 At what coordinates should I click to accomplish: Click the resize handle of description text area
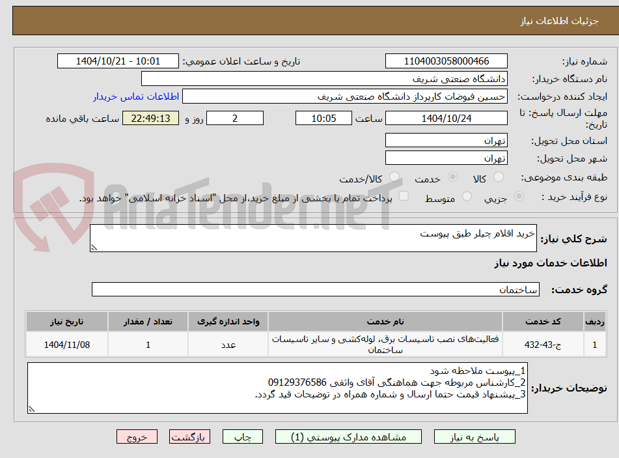94,248
